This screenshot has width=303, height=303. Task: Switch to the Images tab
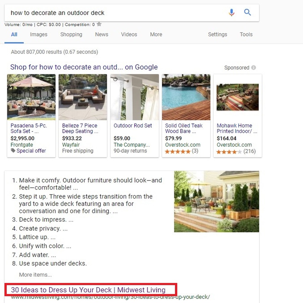[x=39, y=34]
